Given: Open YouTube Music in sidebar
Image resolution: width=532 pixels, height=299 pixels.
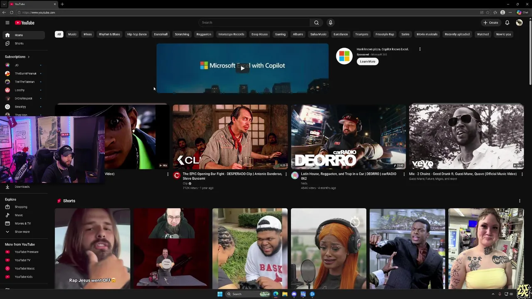Looking at the screenshot, I should (24, 268).
